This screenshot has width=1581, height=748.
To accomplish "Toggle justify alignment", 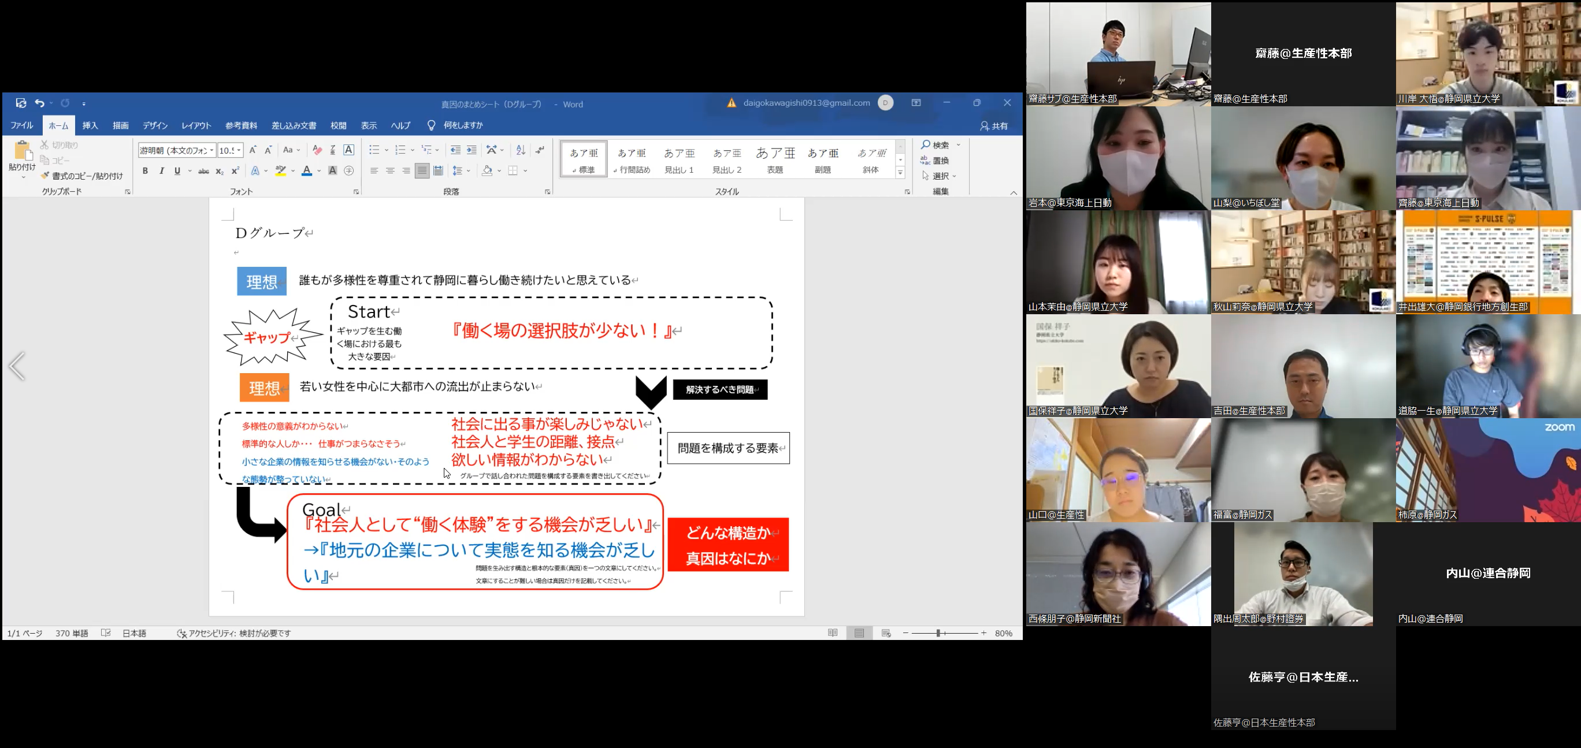I will coord(422,171).
